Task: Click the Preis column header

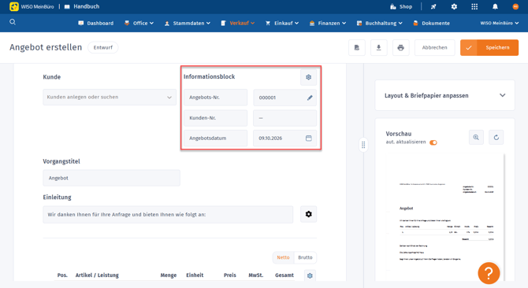Action: (230, 275)
